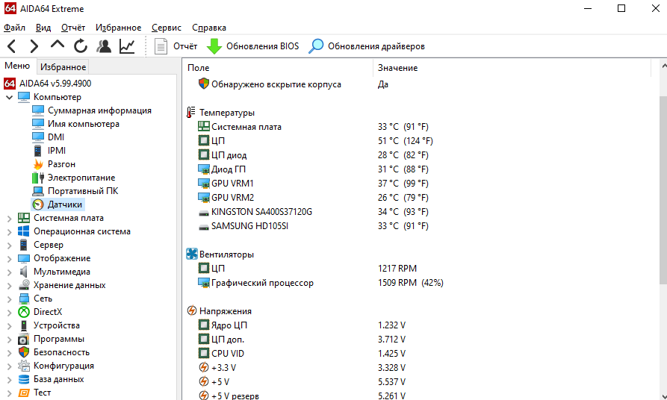Switch to the Избранное tab
Screen dimensions: 667x400
63,66
